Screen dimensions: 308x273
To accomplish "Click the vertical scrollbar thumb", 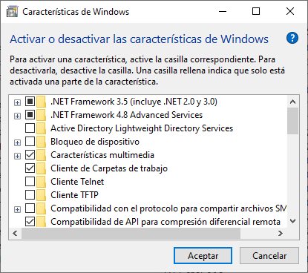I will point(293,121).
